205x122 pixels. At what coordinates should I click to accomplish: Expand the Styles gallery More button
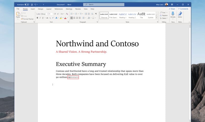pos(156,18)
